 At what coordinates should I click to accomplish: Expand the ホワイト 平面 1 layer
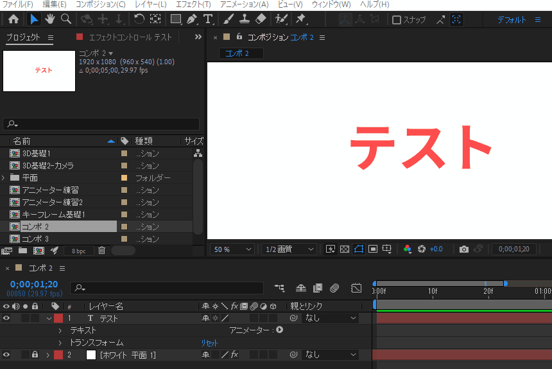coord(48,355)
